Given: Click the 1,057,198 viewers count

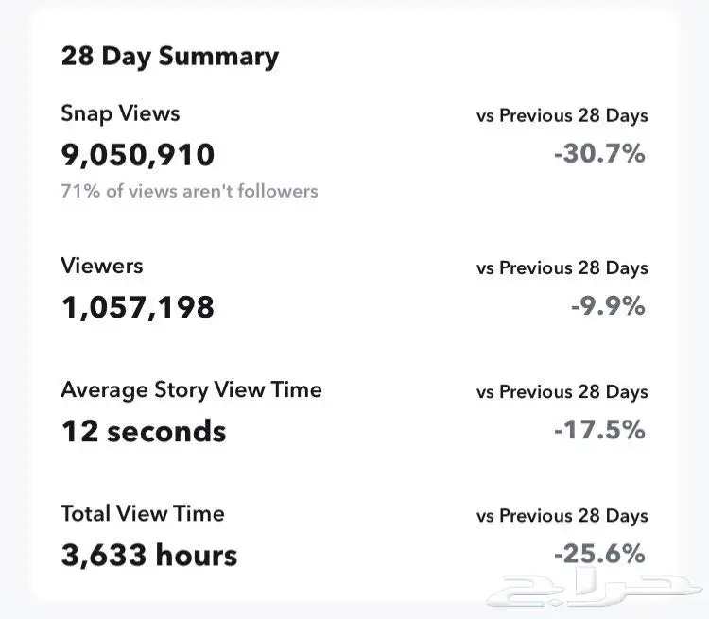Looking at the screenshot, I should [137, 307].
